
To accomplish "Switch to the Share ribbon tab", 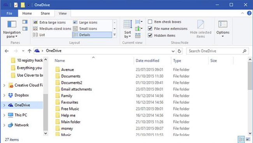I will (x=45, y=13).
